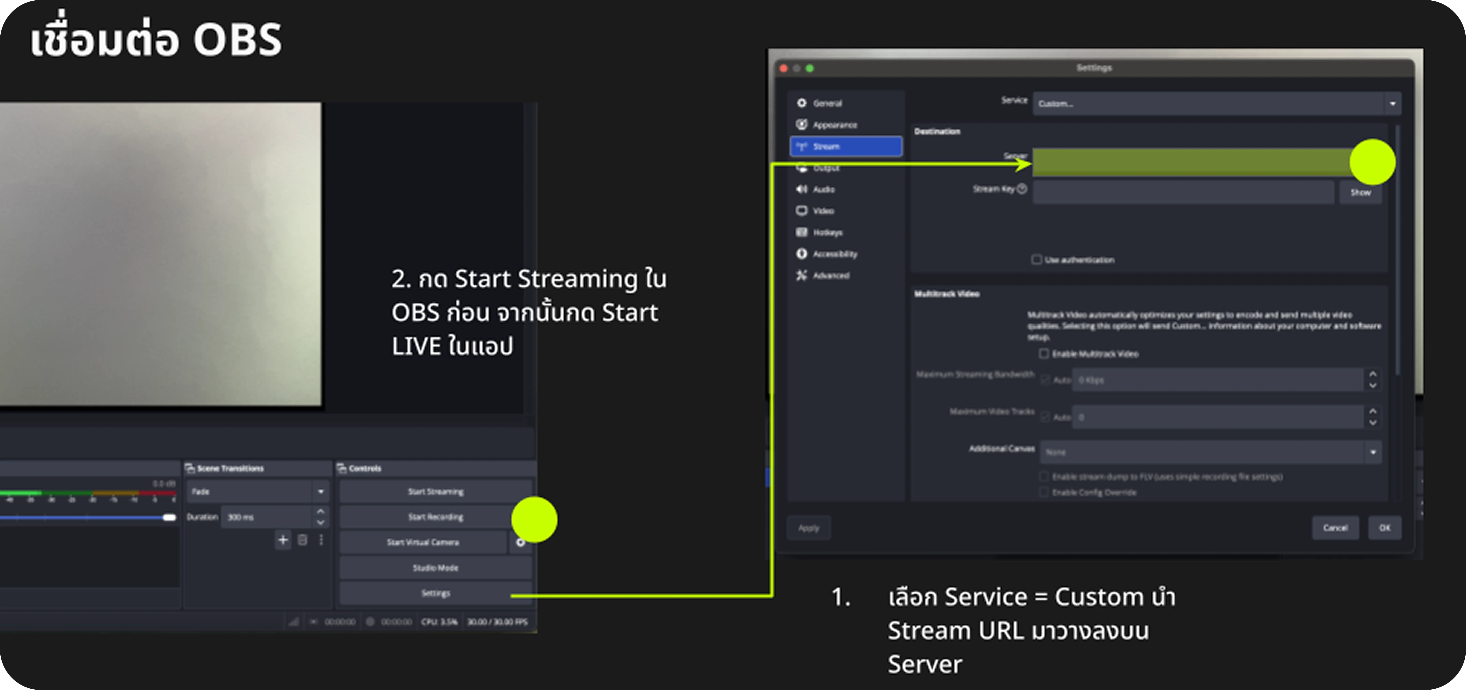This screenshot has height=690, width=1466.
Task: Click the Multitrack Video section heading
Action: [946, 294]
